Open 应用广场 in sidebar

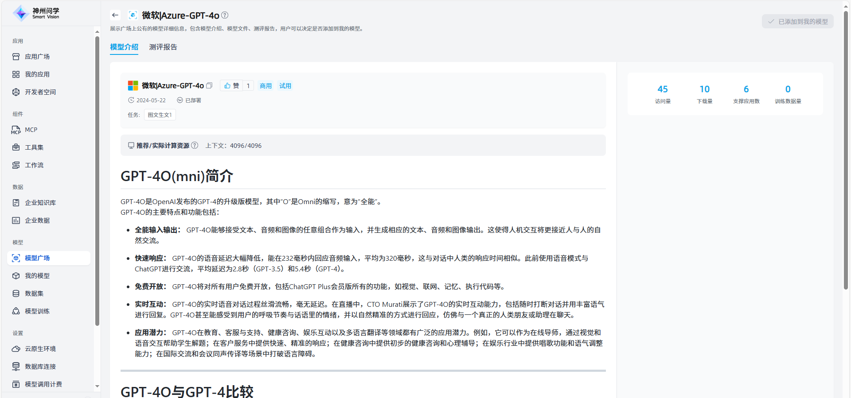(x=37, y=57)
